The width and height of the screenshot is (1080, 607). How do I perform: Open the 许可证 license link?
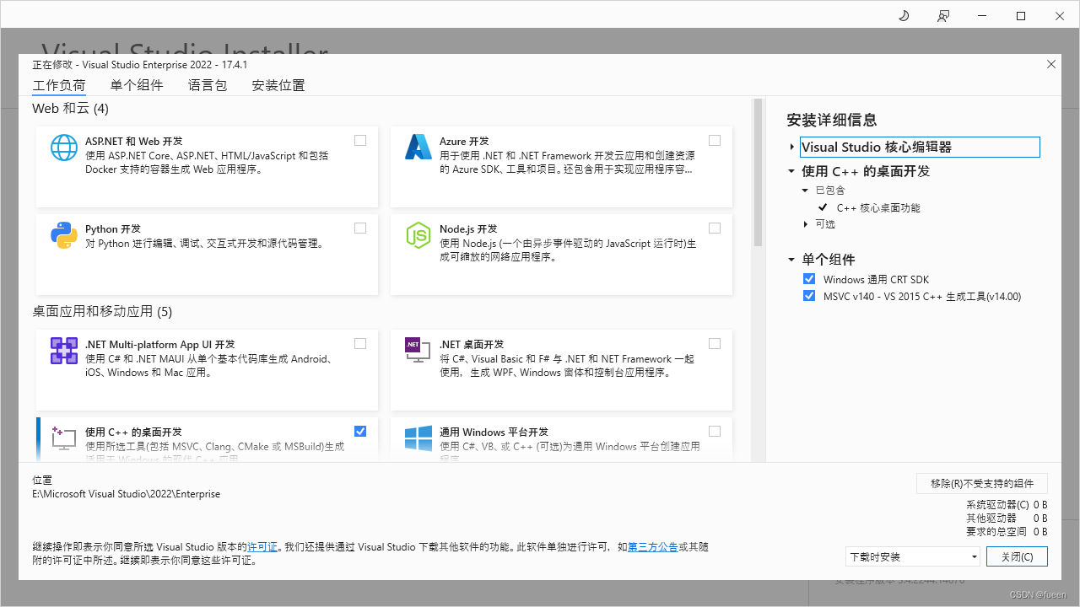[x=262, y=547]
